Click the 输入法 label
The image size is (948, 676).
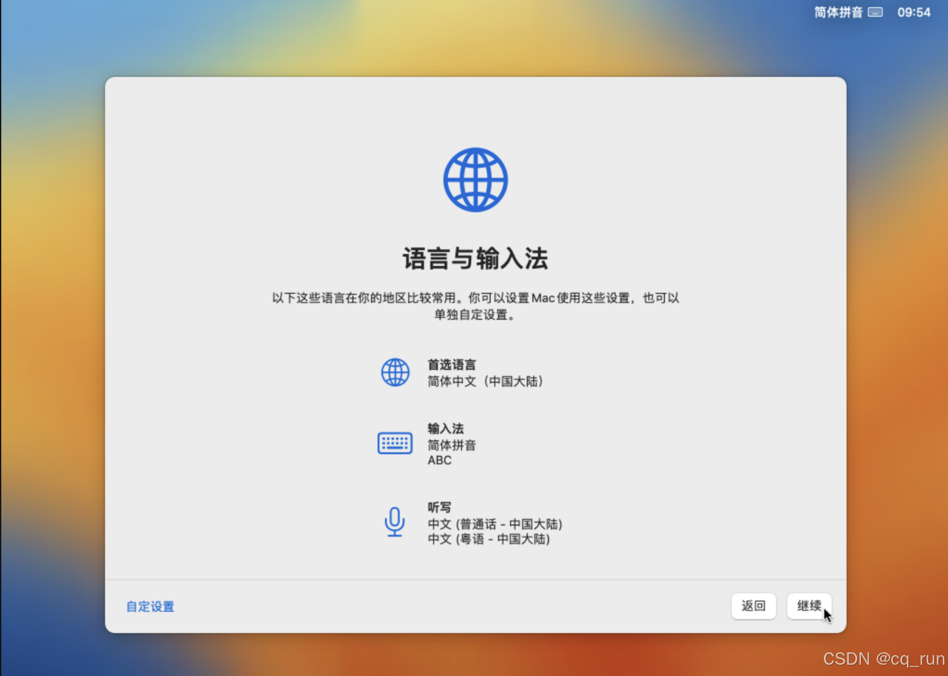click(x=445, y=429)
